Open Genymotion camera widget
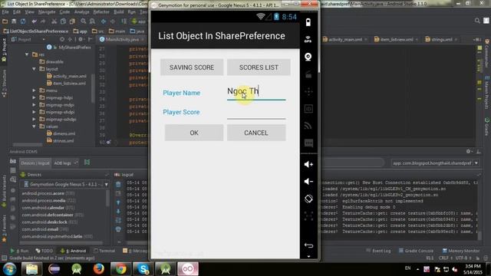Screen dimensions: 491x276 pos(308,57)
